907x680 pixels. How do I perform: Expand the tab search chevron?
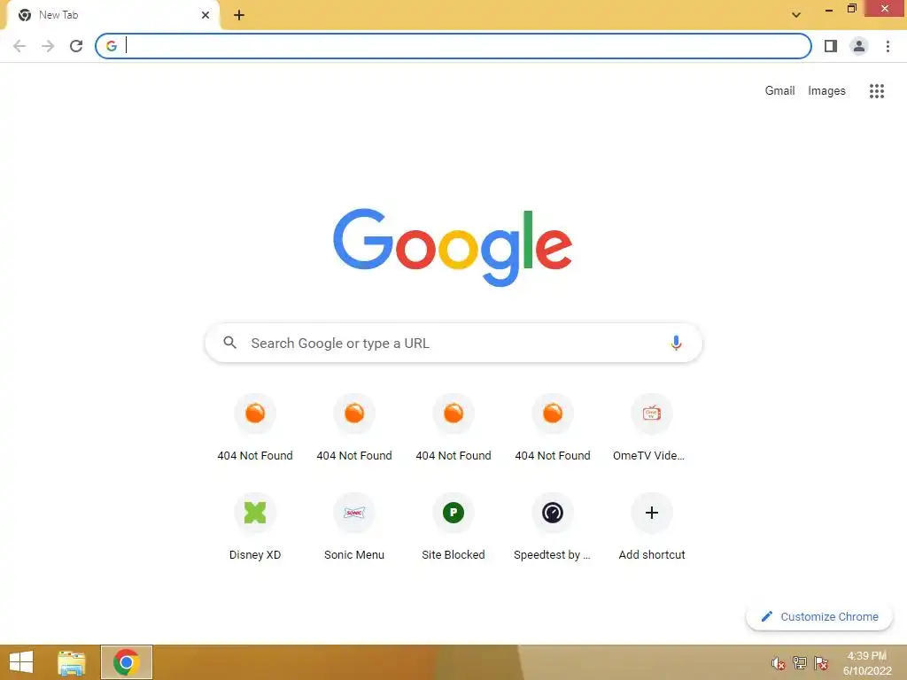coord(796,15)
